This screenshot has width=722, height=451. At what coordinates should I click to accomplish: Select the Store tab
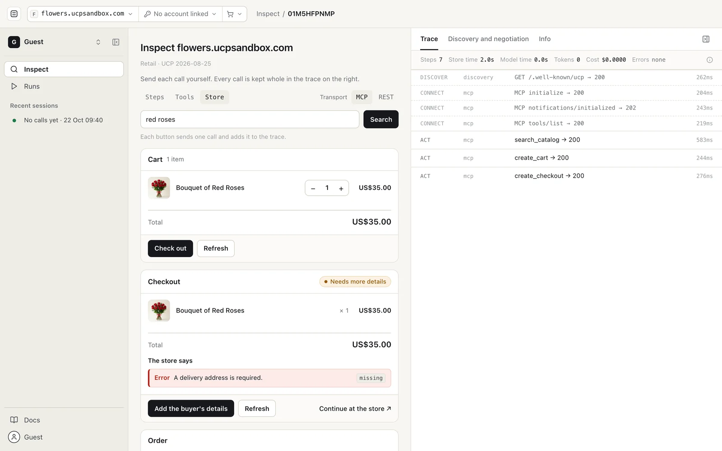point(214,97)
